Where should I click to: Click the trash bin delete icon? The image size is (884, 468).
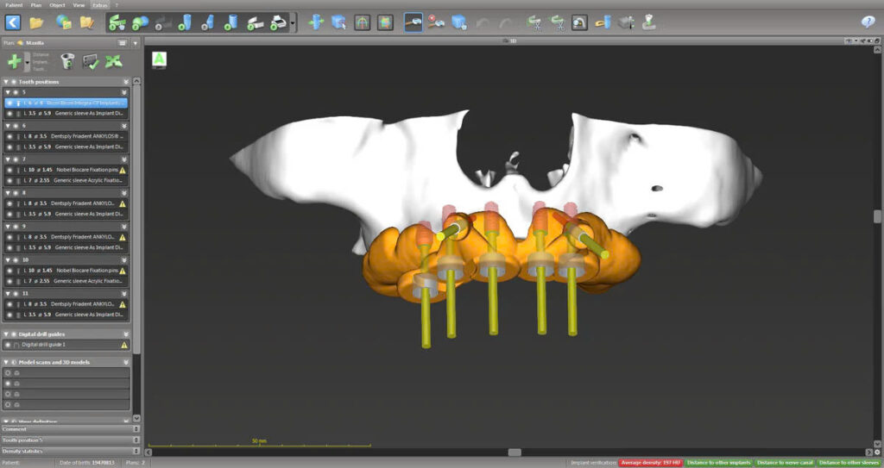[x=67, y=61]
